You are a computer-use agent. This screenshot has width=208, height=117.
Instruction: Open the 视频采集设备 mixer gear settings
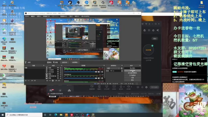tap(102, 78)
